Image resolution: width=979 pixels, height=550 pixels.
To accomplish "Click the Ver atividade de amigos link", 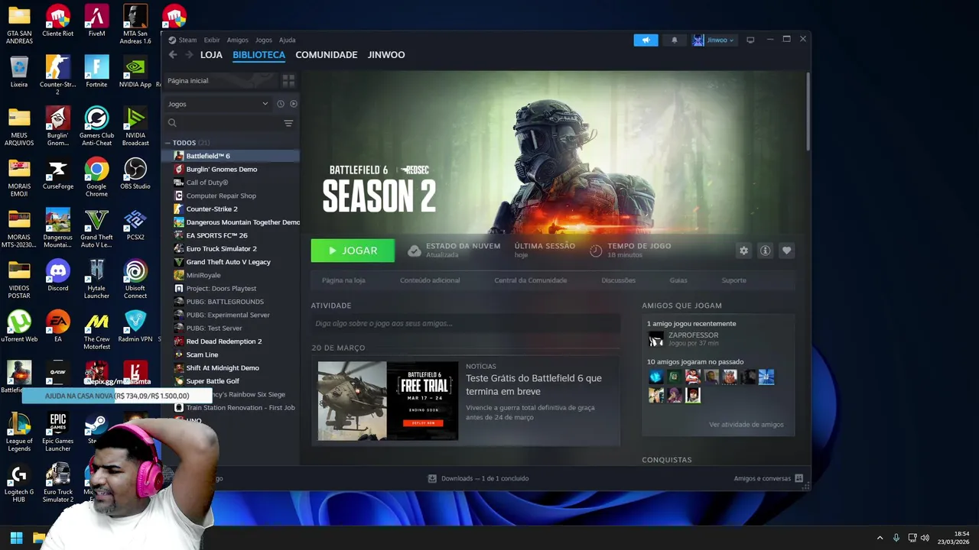I will pyautogui.click(x=746, y=425).
